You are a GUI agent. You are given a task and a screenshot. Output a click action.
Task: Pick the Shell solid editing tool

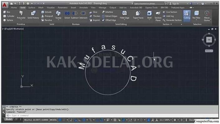tap(149, 15)
